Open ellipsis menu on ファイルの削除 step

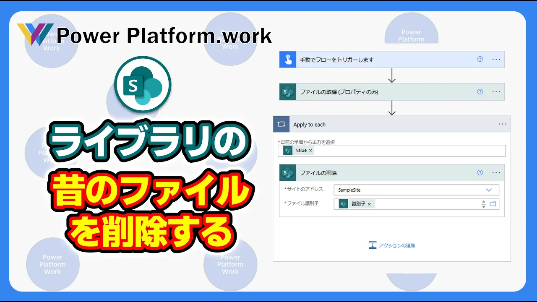point(496,172)
